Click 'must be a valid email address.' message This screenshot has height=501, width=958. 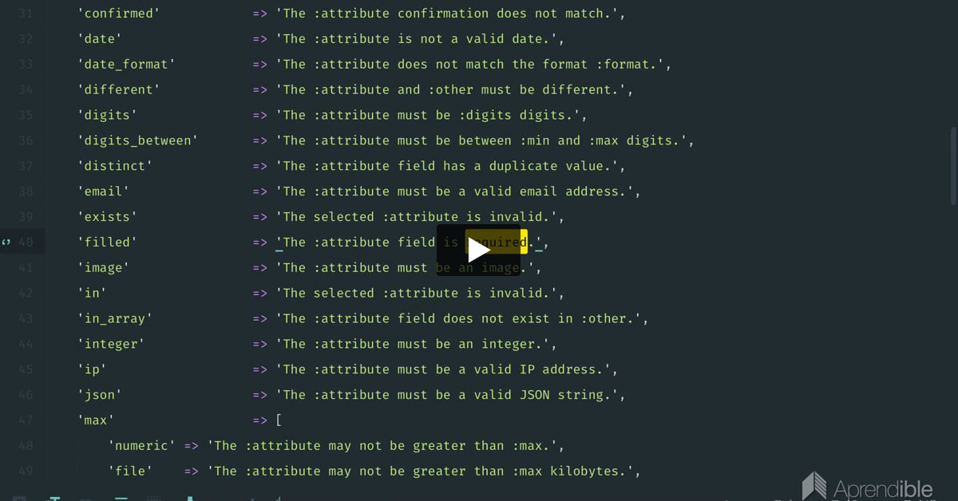coord(516,192)
